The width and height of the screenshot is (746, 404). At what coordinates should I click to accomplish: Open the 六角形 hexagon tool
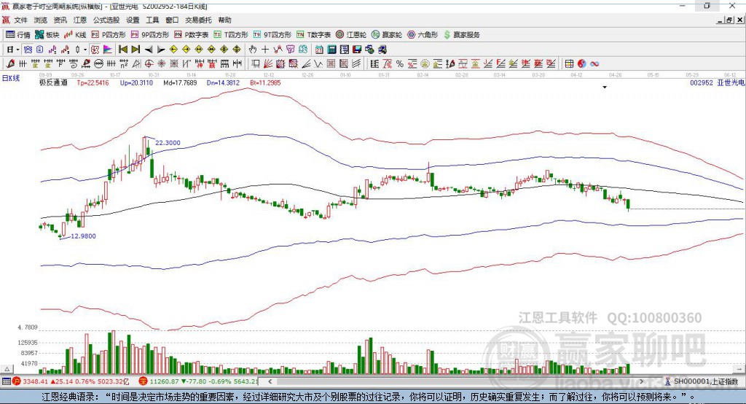click(x=423, y=35)
